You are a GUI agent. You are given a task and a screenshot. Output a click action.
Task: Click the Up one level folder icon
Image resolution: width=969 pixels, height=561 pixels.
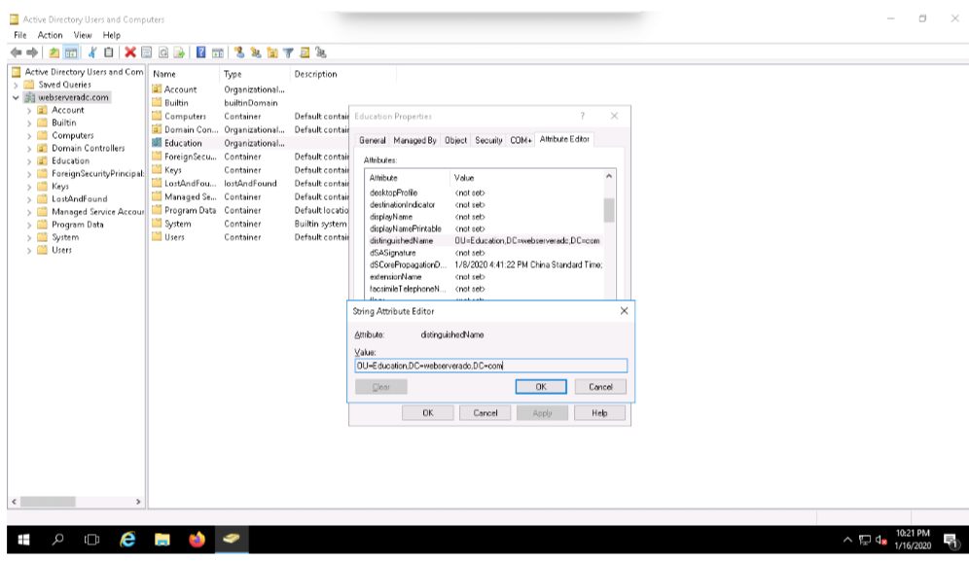click(x=54, y=52)
